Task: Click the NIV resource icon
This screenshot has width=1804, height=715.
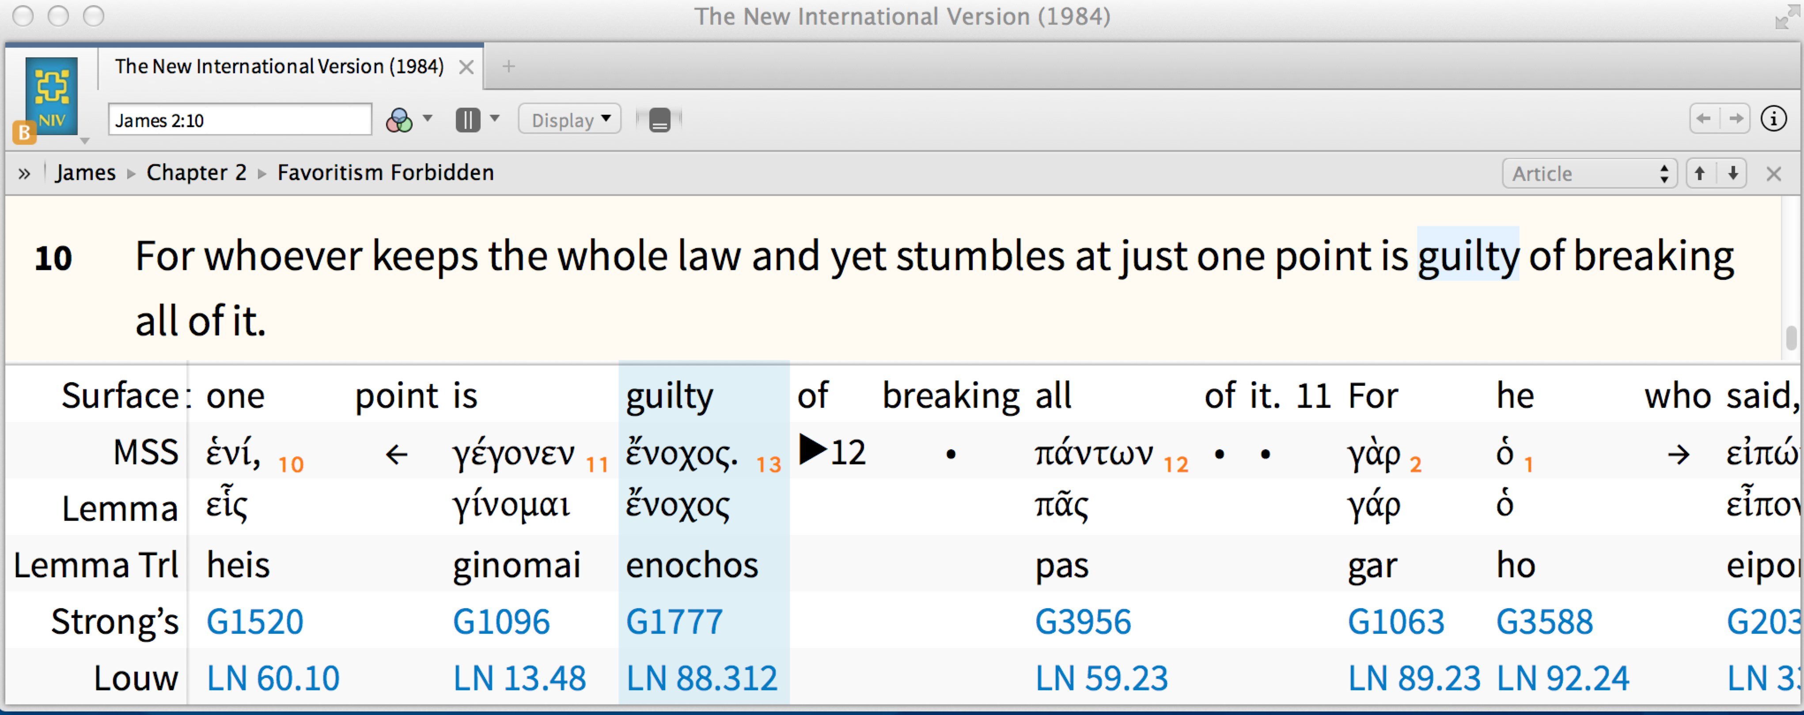Action: pyautogui.click(x=51, y=95)
